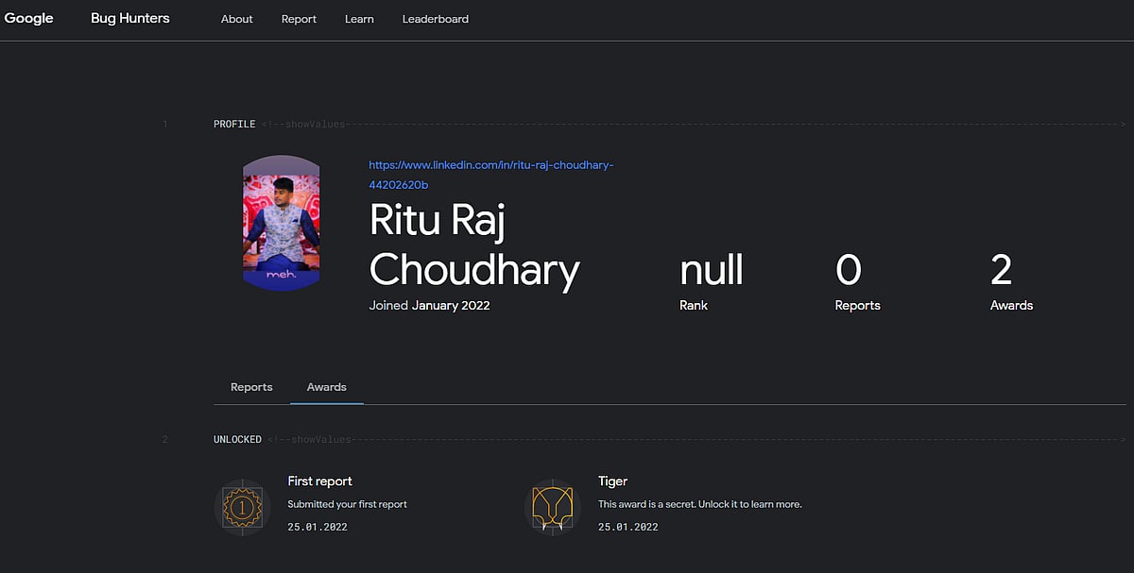This screenshot has width=1134, height=573.
Task: Select the Awards tab
Action: point(327,387)
